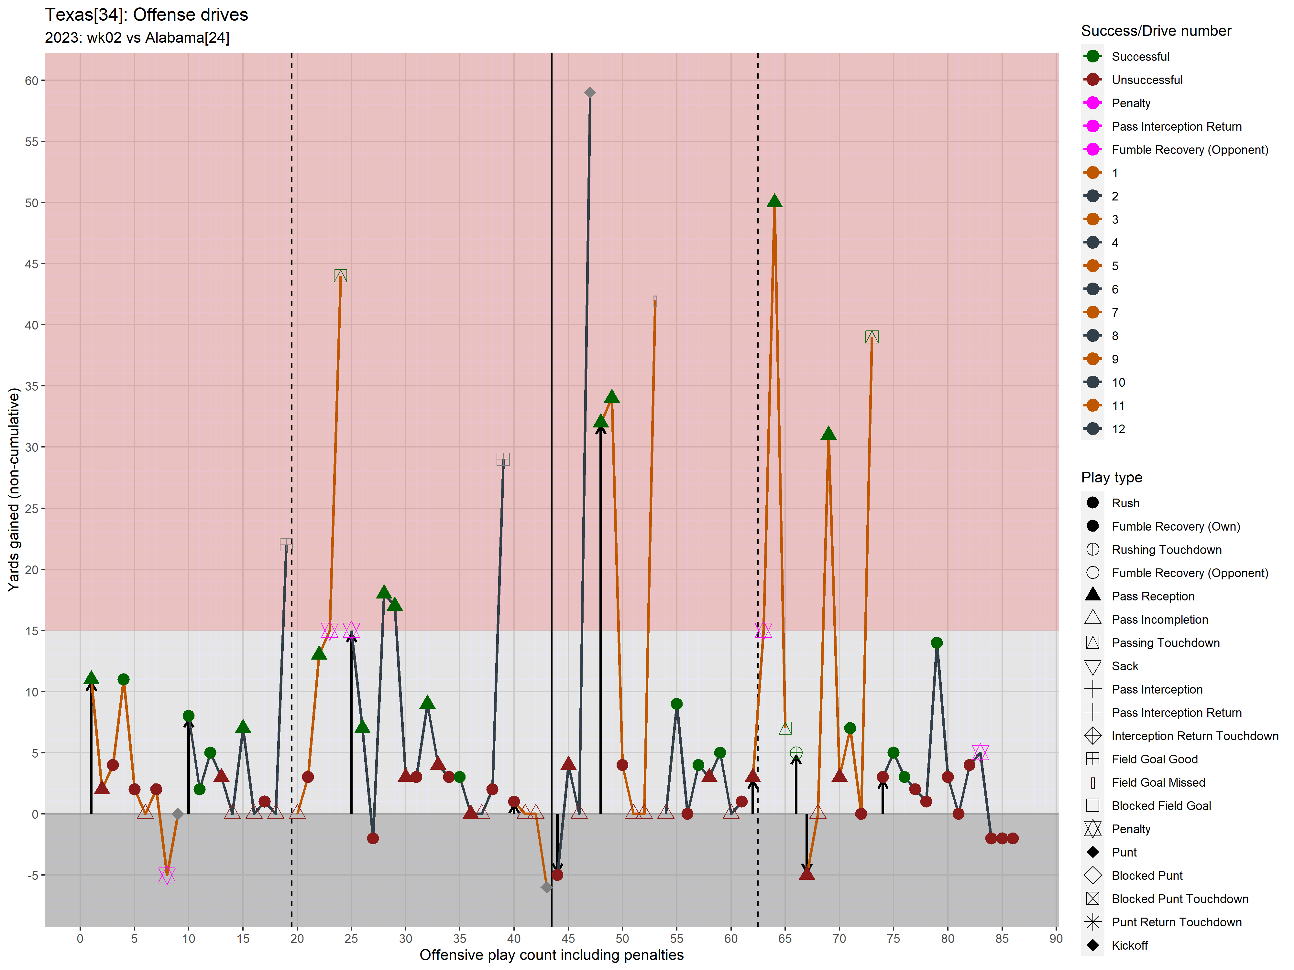
Task: Click the green triangle at 31 yards
Action: coord(828,433)
